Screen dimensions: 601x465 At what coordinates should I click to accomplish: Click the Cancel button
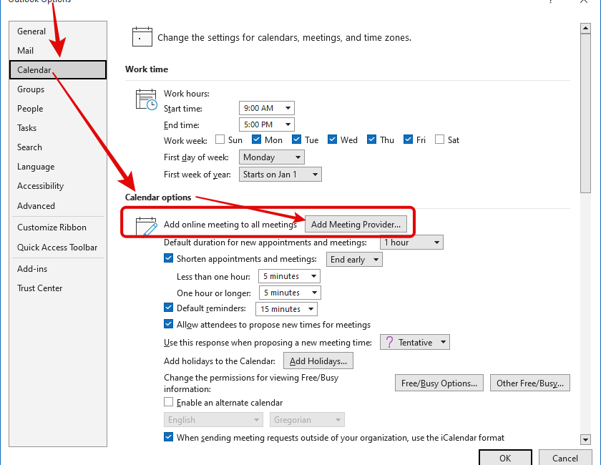[x=565, y=458]
